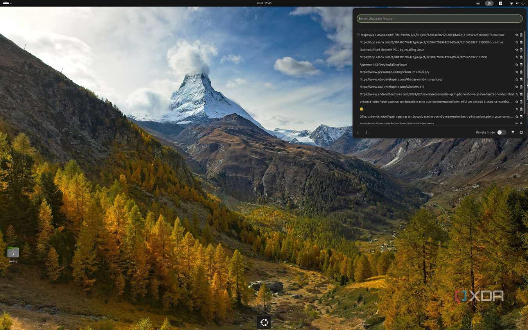Image resolution: width=528 pixels, height=330 pixels.
Task: Open the tiling layout indicator in the top bar
Action: point(500,3)
